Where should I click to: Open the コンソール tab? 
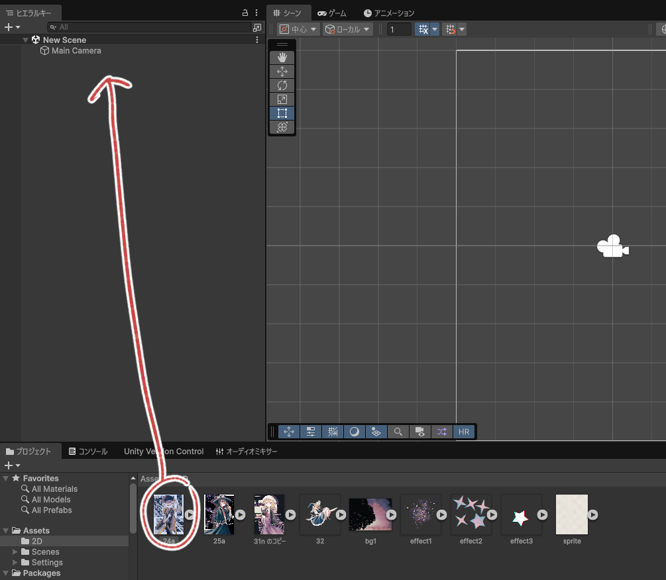click(87, 452)
